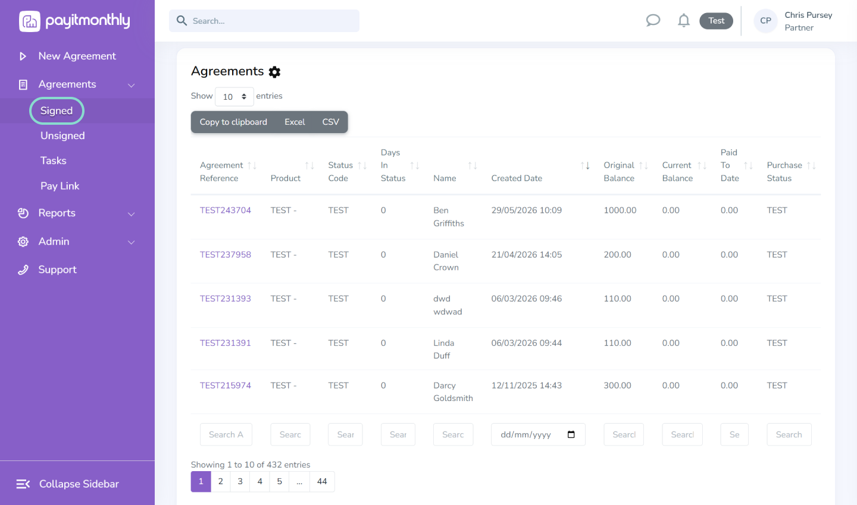Open agreement TEST215974
The width and height of the screenshot is (857, 505).
226,386
